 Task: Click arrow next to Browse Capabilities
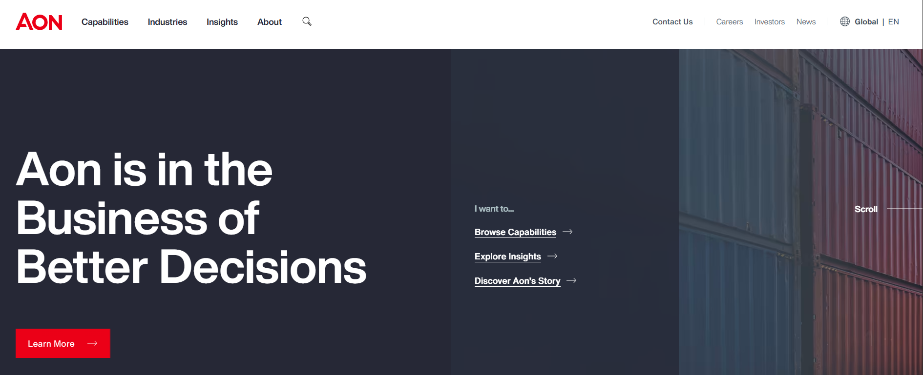567,232
